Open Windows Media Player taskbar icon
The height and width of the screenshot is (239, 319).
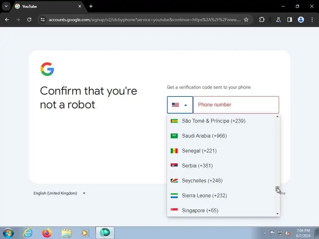85,233
